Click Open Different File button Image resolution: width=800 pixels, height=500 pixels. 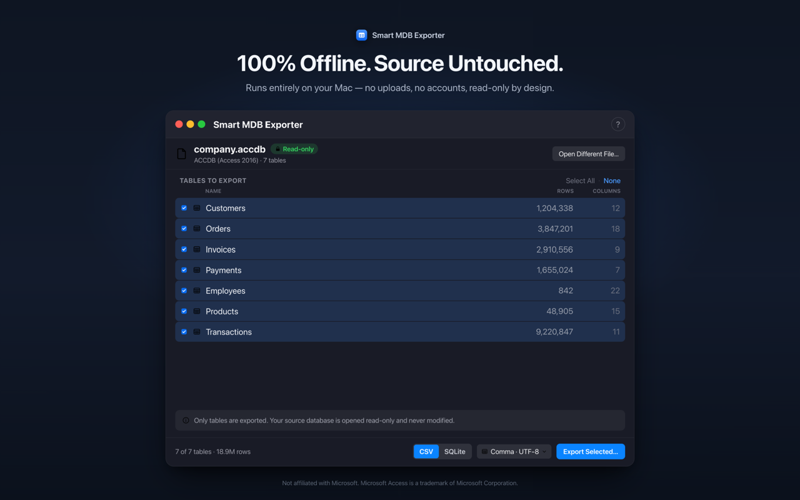(x=588, y=154)
